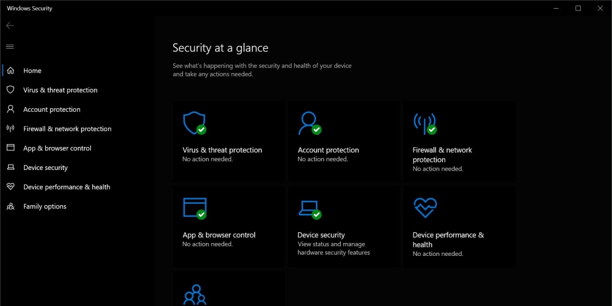Click "No action needed." under Virus & threat protection
Screen dimensions: 612x306
tap(208, 159)
